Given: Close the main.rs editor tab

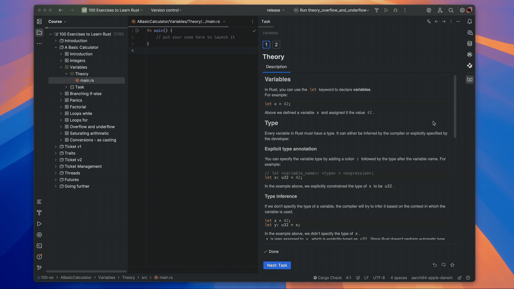Looking at the screenshot, I should [224, 21].
